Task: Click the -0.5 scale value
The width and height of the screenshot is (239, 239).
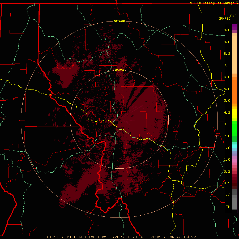Action: 226,183
